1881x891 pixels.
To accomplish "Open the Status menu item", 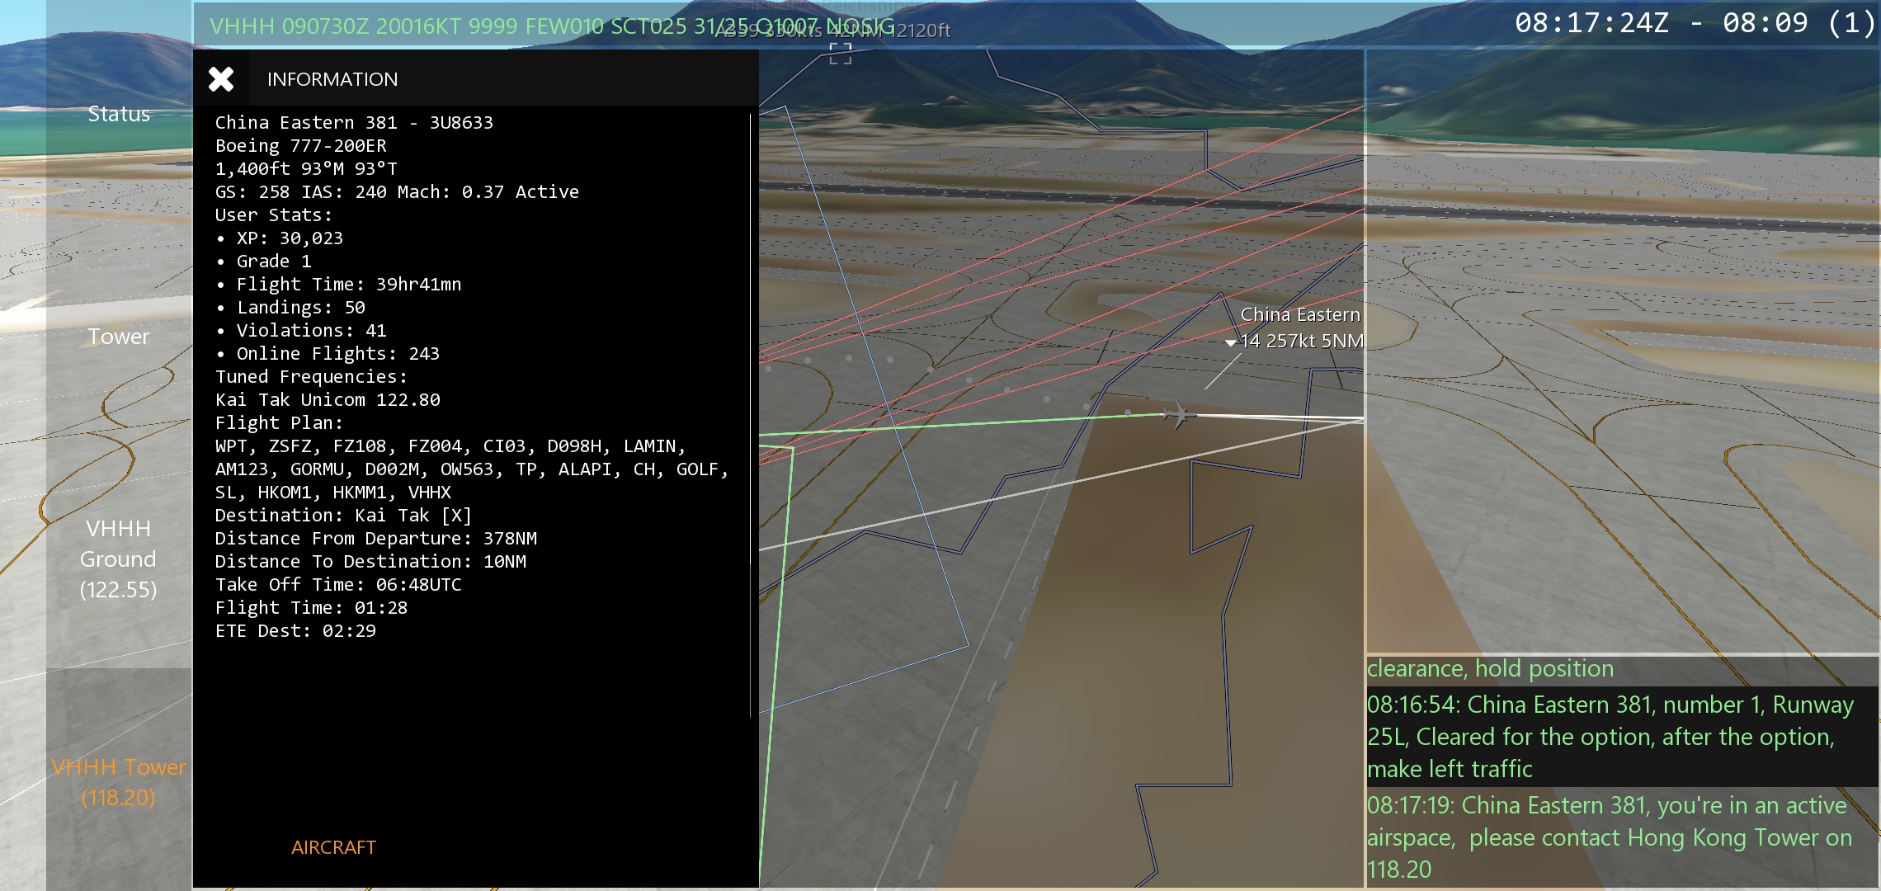I will pyautogui.click(x=119, y=114).
